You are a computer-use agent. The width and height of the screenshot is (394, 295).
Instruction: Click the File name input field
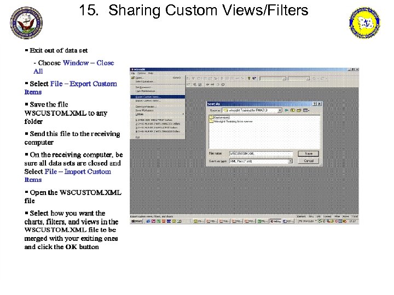click(261, 154)
